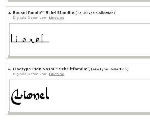Click the trademark symbol after Bousni Ronde
The height and width of the screenshot is (121, 150).
tap(43, 12)
